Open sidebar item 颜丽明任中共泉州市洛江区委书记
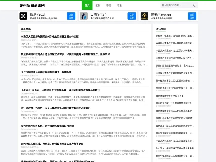 click(x=175, y=88)
